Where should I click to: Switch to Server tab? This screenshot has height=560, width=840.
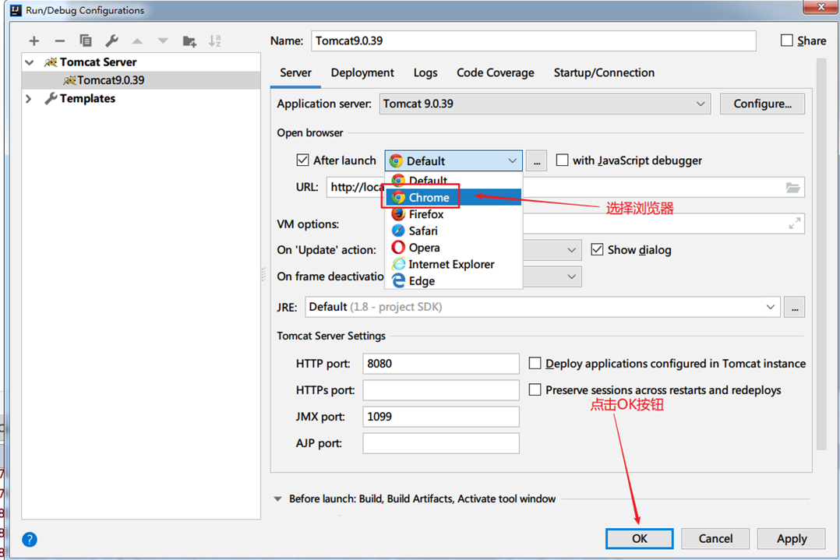pyautogui.click(x=296, y=72)
